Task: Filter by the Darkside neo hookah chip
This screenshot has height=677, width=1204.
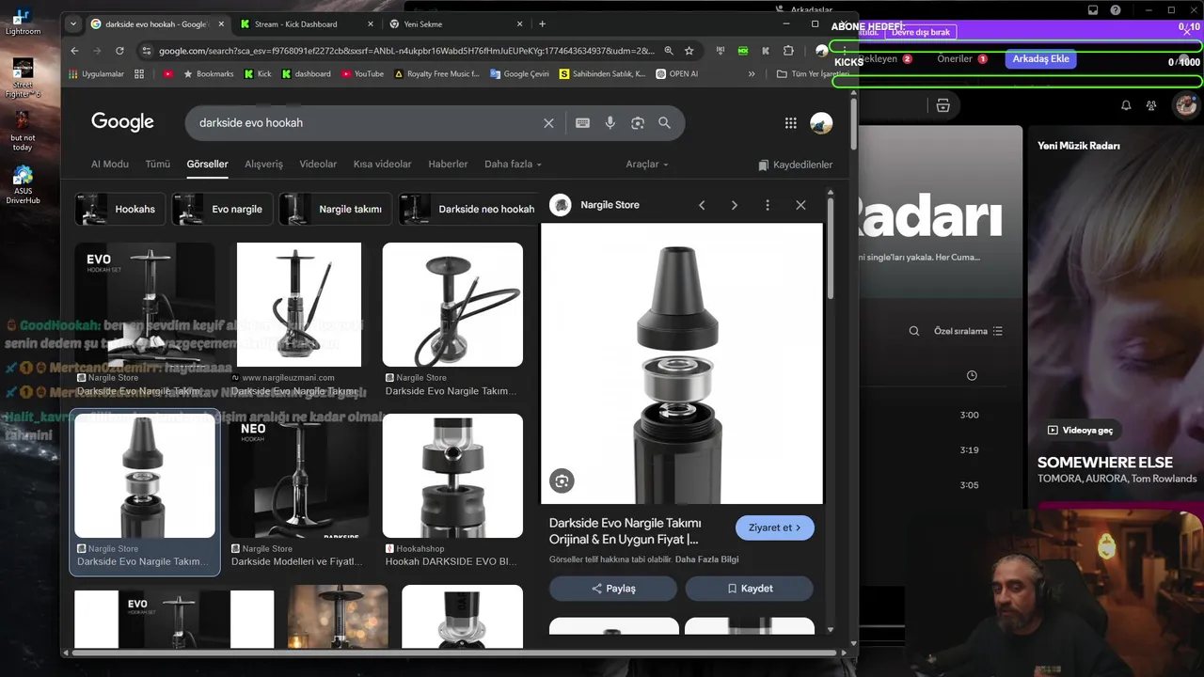Action: click(x=467, y=209)
